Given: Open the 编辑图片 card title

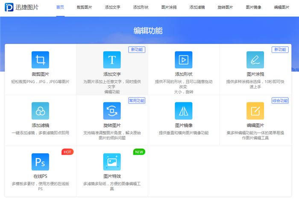Looking at the screenshot, I should (x=255, y=125).
